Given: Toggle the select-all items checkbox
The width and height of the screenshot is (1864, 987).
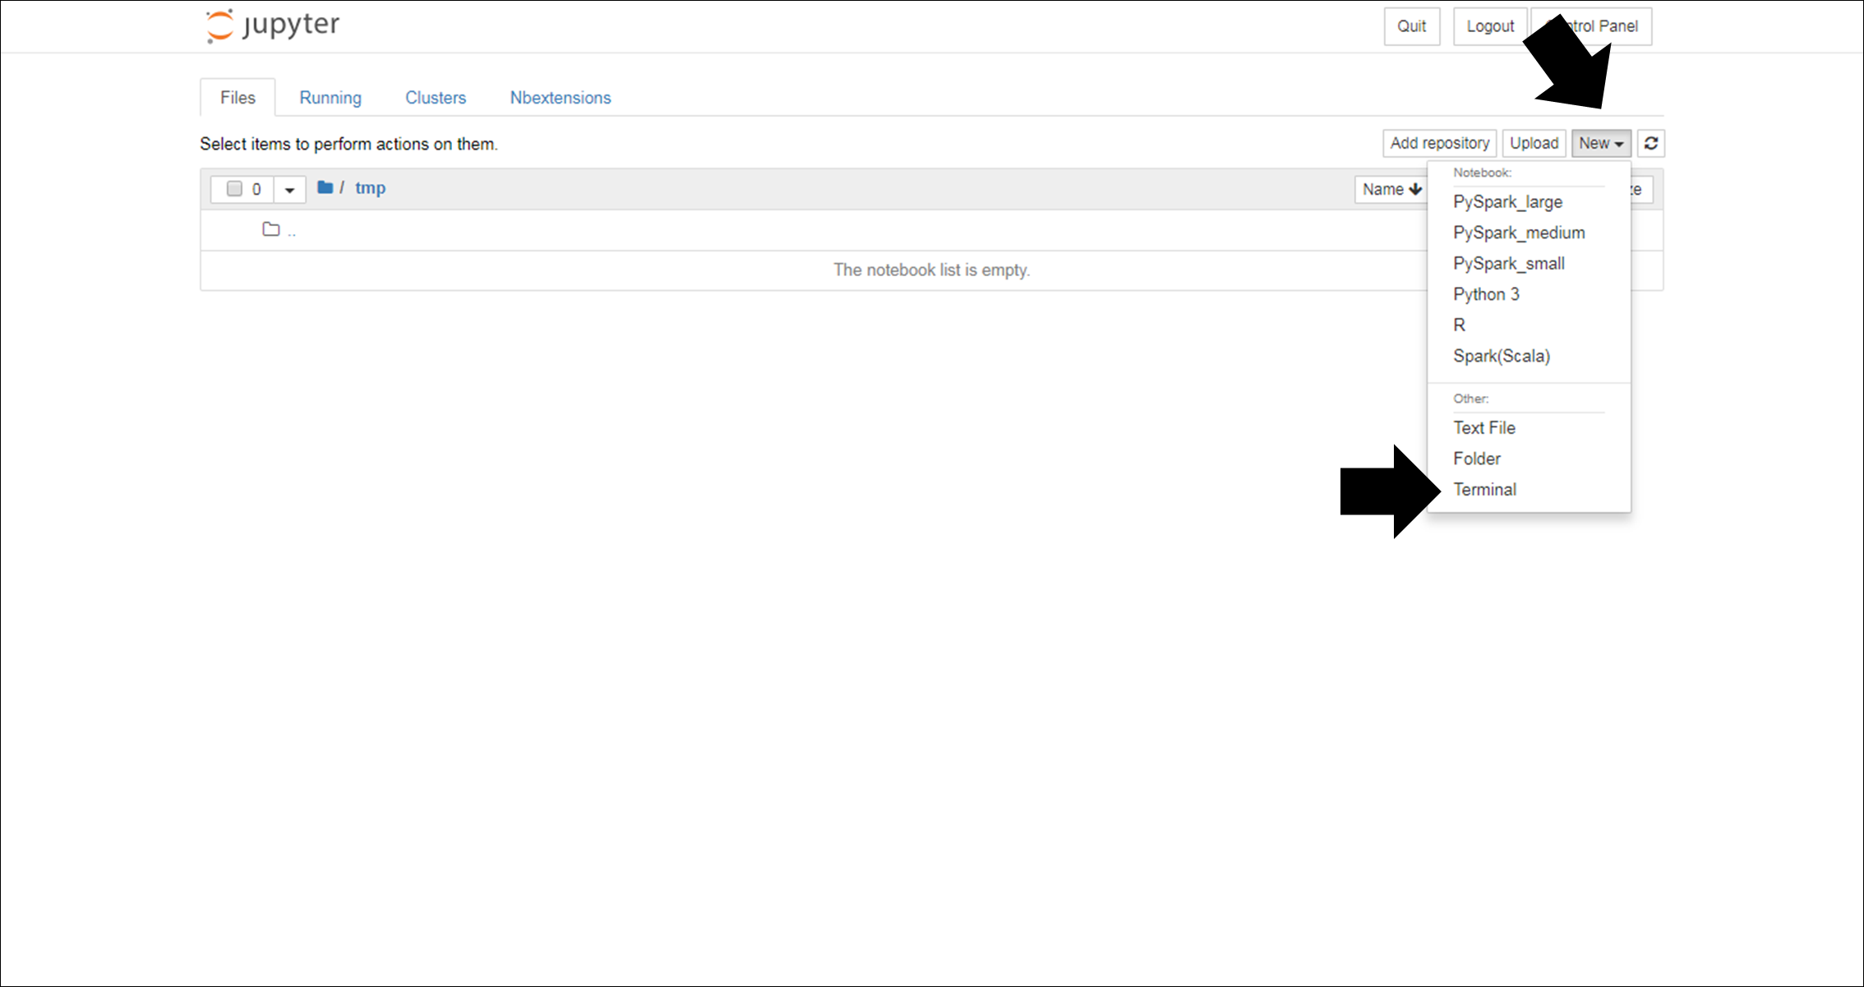Looking at the screenshot, I should (x=234, y=189).
